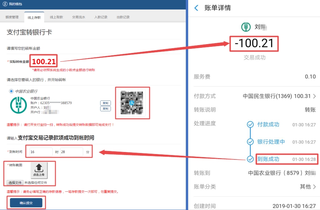Copy the account number with the first 复制 button
The image size is (320, 210).
[x=105, y=103]
